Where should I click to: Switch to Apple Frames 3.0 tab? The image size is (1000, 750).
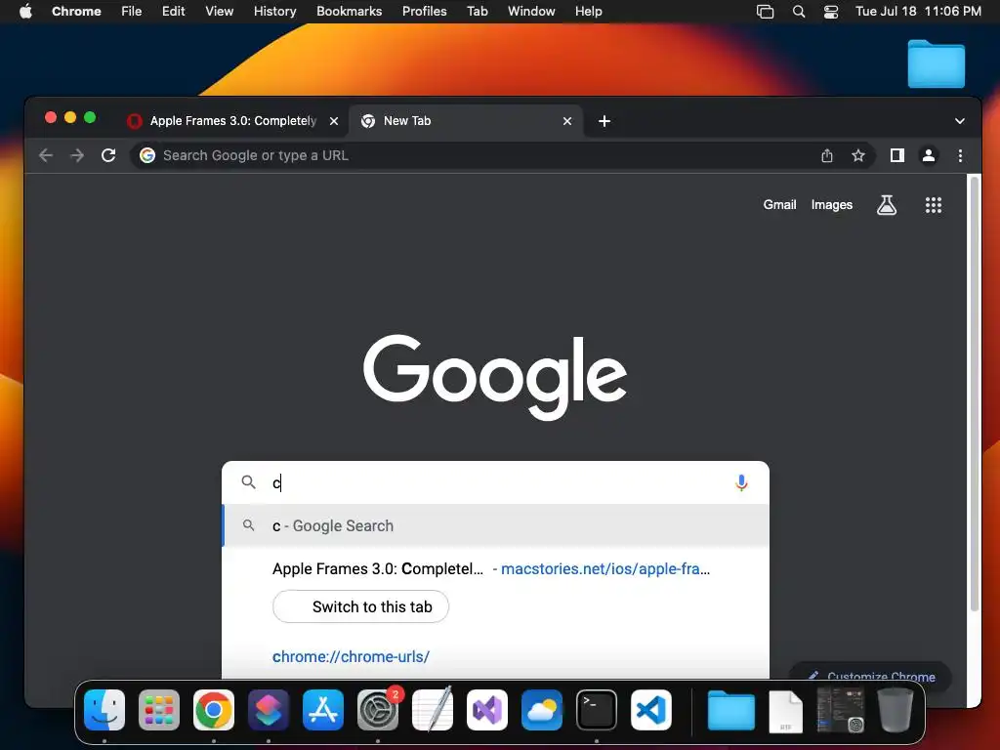(x=232, y=121)
